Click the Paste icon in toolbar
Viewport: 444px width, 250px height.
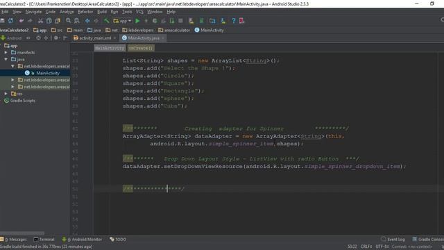tap(58, 21)
